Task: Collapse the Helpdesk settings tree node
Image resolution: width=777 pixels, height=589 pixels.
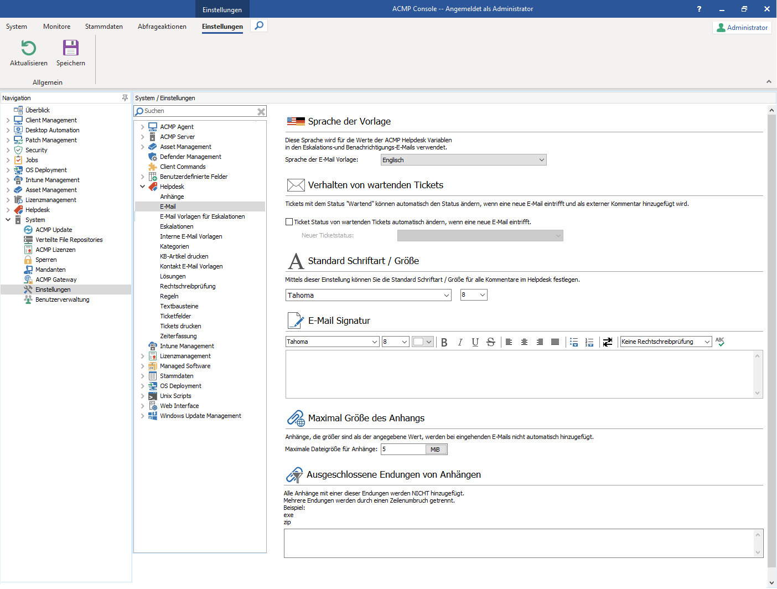Action: click(x=143, y=187)
